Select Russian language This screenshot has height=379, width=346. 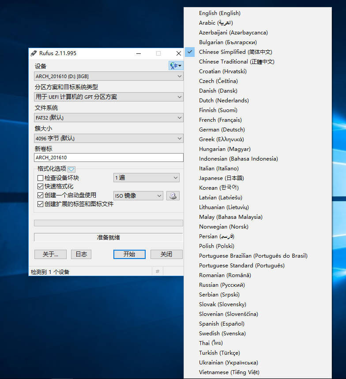point(258,285)
